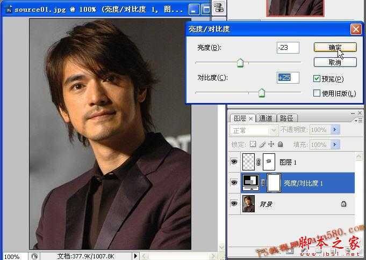Select the 图层 1 layer mask thumbnail

coord(269,162)
